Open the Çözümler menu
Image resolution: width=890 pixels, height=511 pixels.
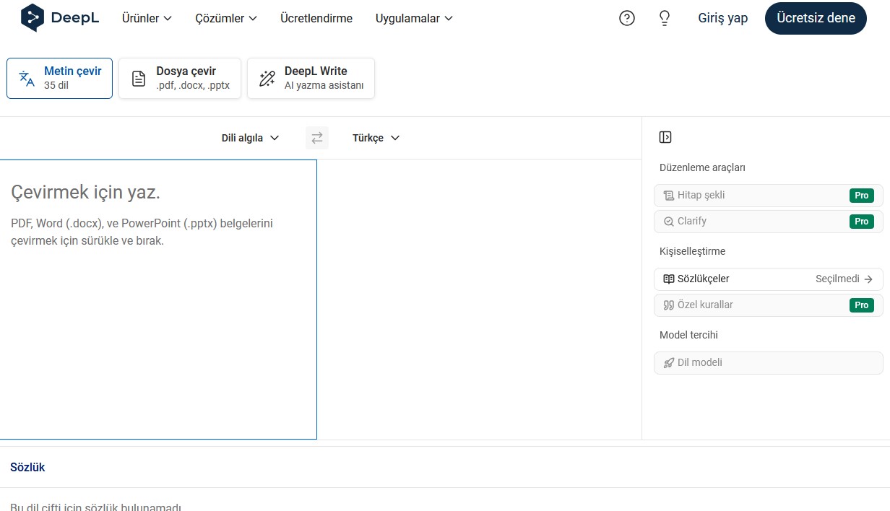tap(225, 19)
